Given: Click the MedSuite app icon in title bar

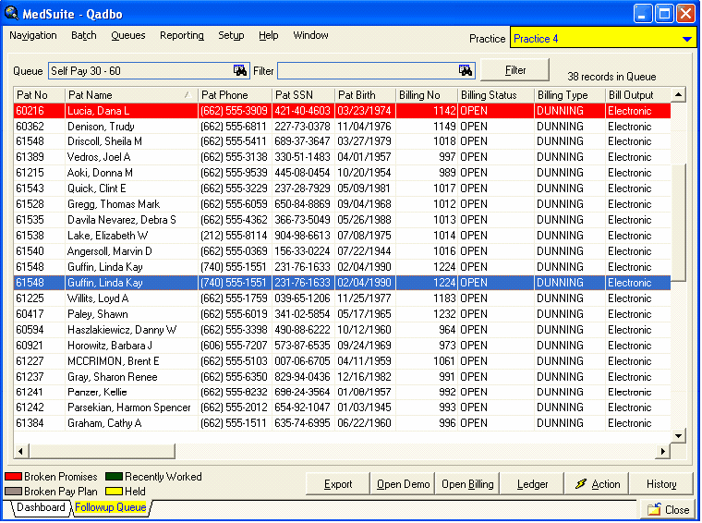Looking at the screenshot, I should [12, 14].
